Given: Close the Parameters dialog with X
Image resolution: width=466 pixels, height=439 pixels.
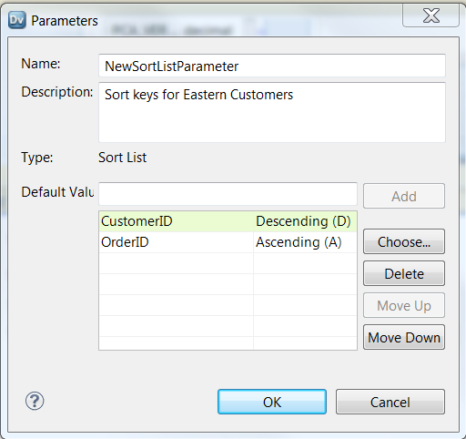Looking at the screenshot, I should click(x=431, y=15).
